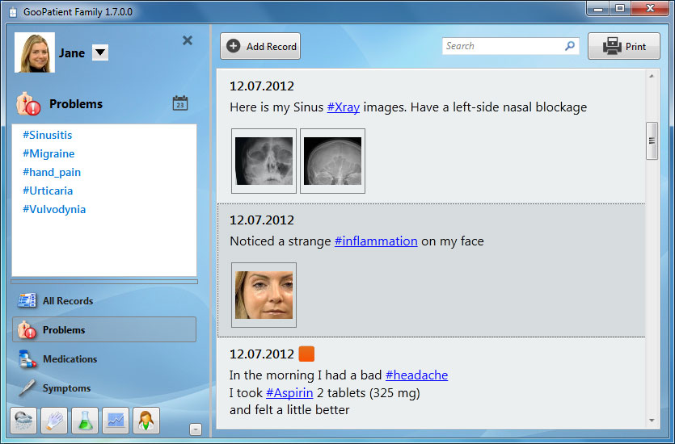The height and width of the screenshot is (444, 675).
Task: Follow the #inflammation hashtag link
Action: pyautogui.click(x=376, y=241)
